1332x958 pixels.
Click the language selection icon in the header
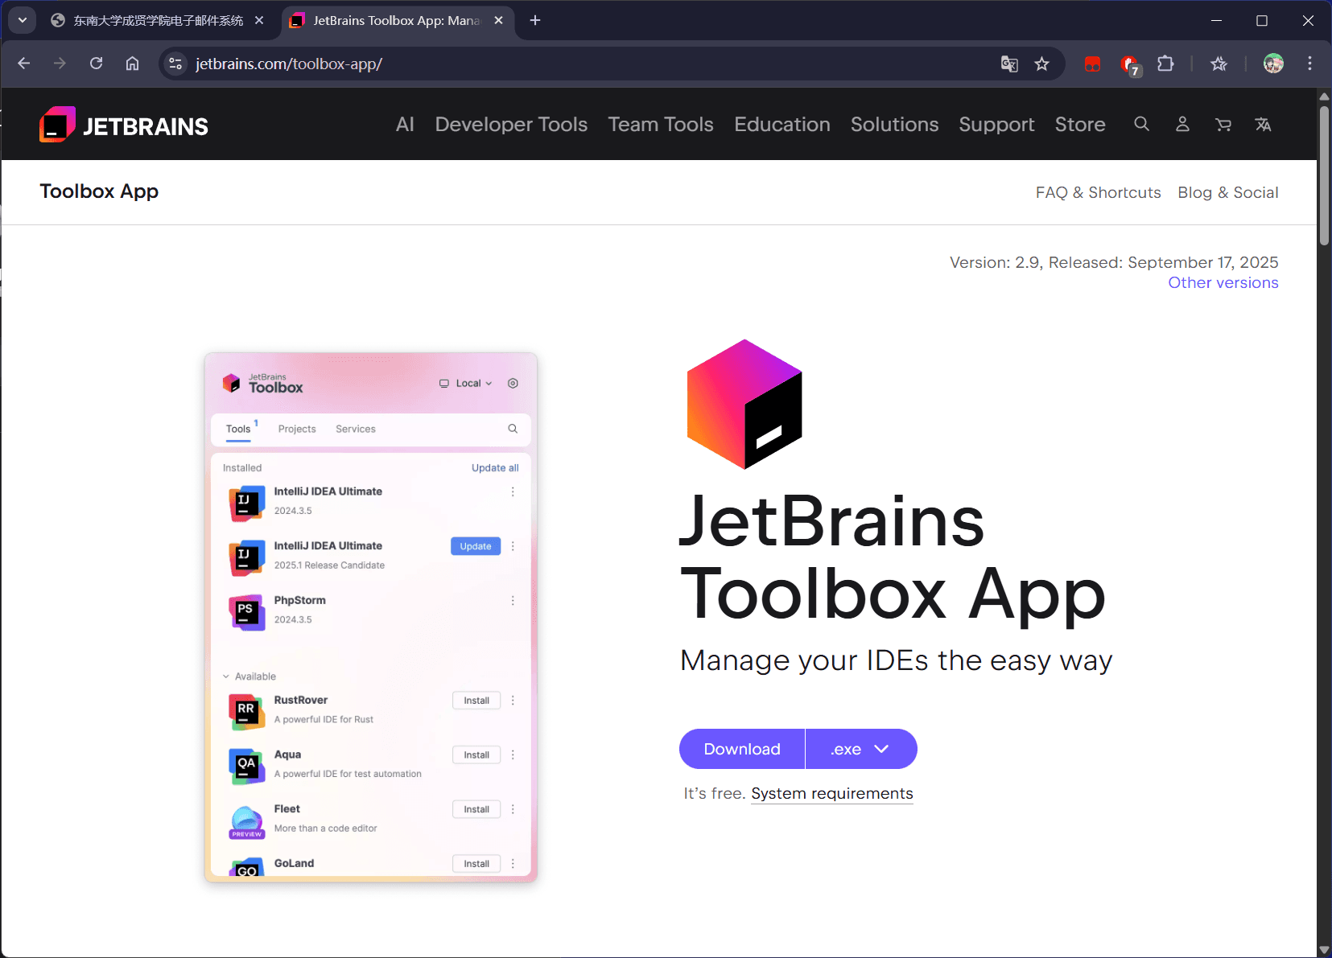coord(1264,124)
